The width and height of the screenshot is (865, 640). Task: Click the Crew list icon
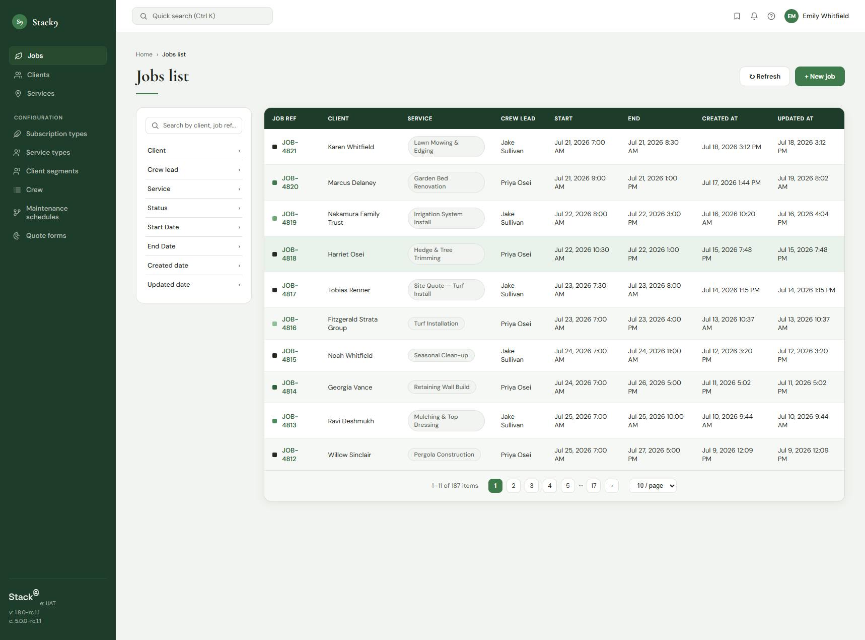[x=17, y=190]
